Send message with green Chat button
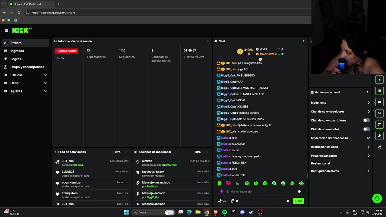This screenshot has height=217, width=386. [x=298, y=201]
